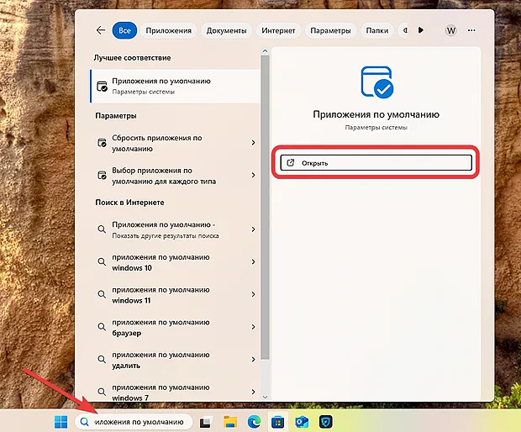Click the results list scrollbar down arrow

[265, 397]
